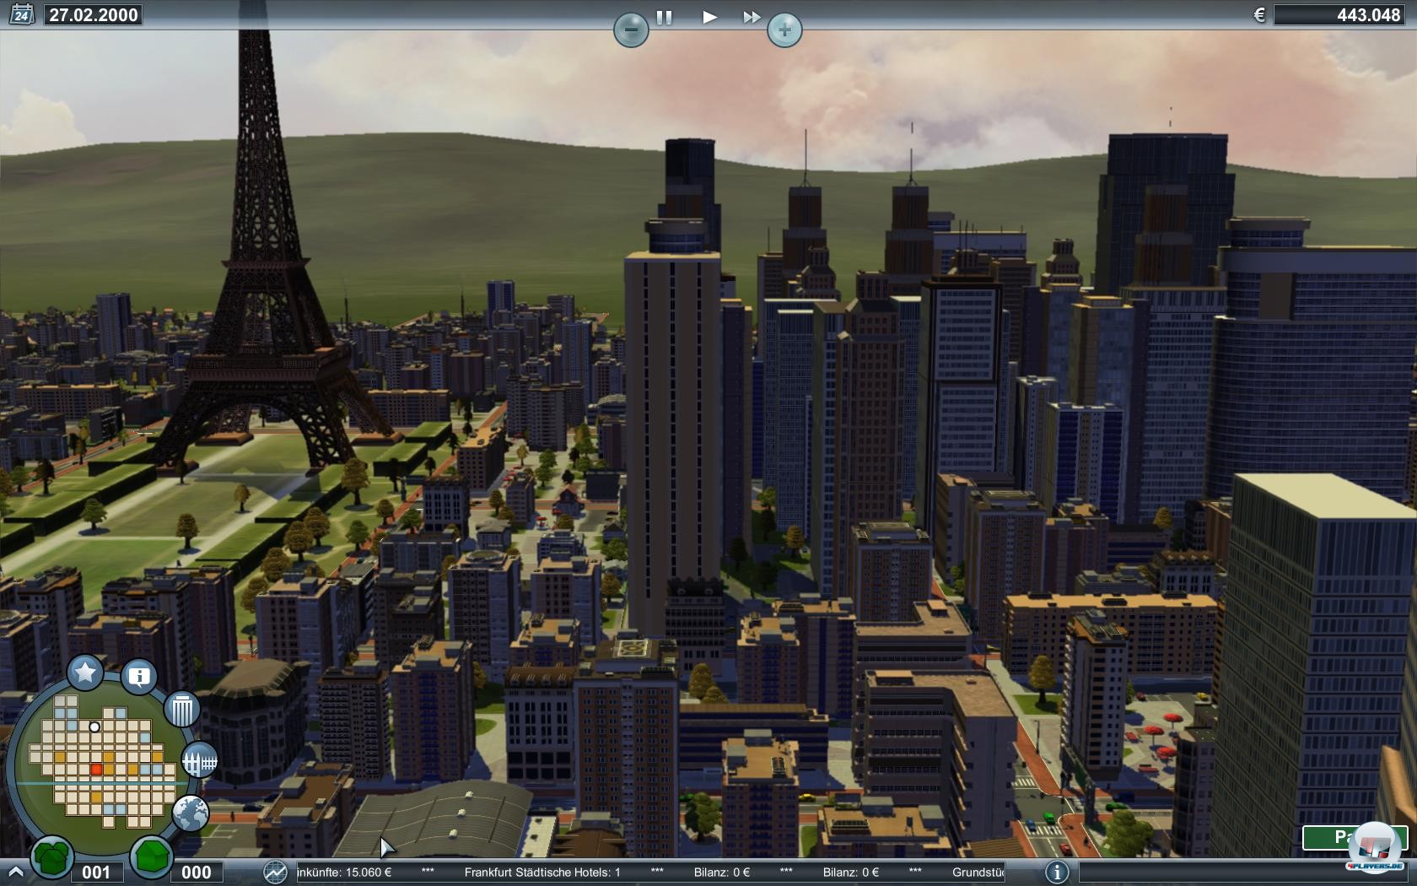Screen dimensions: 1417x886
Task: Click the round info icon in bottom bar
Action: (1057, 872)
